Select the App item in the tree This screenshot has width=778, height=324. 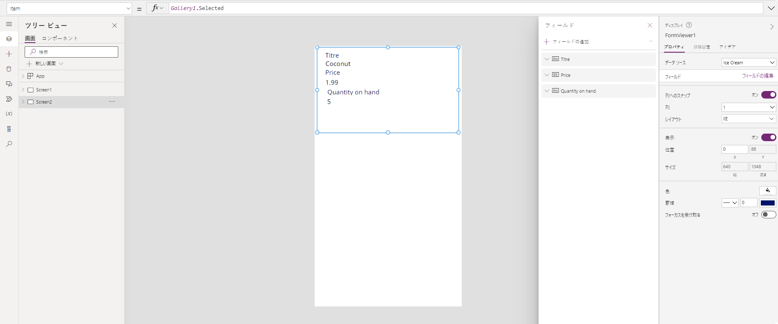(x=40, y=76)
